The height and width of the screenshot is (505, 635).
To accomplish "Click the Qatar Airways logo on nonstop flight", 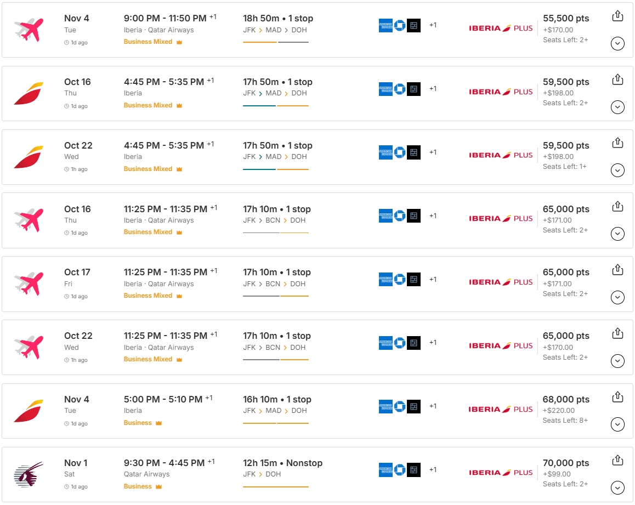I will point(29,474).
